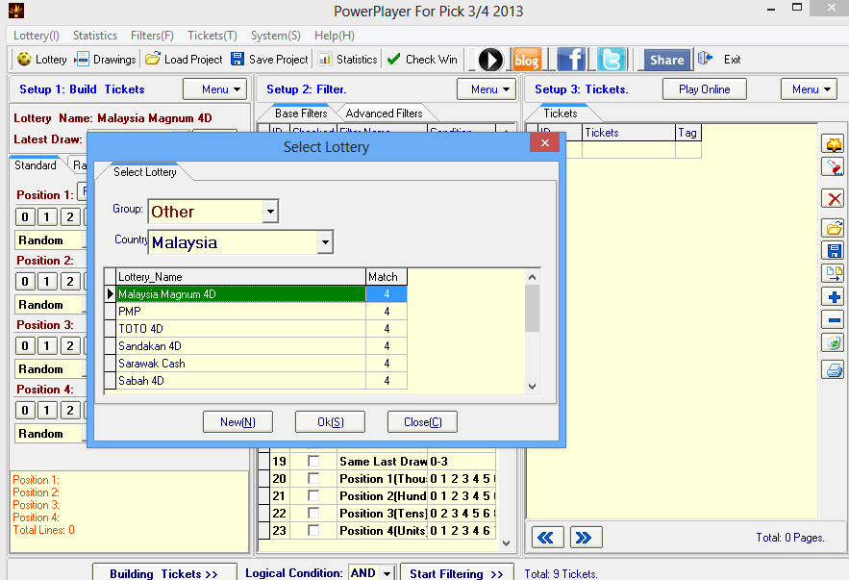The width and height of the screenshot is (849, 580).
Task: Toggle digit 1 for Position 2
Action: pyautogui.click(x=47, y=282)
